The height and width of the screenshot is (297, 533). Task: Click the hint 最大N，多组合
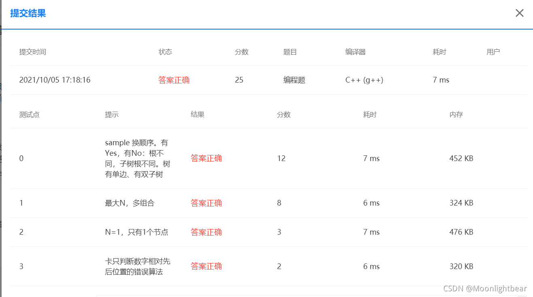pos(130,203)
